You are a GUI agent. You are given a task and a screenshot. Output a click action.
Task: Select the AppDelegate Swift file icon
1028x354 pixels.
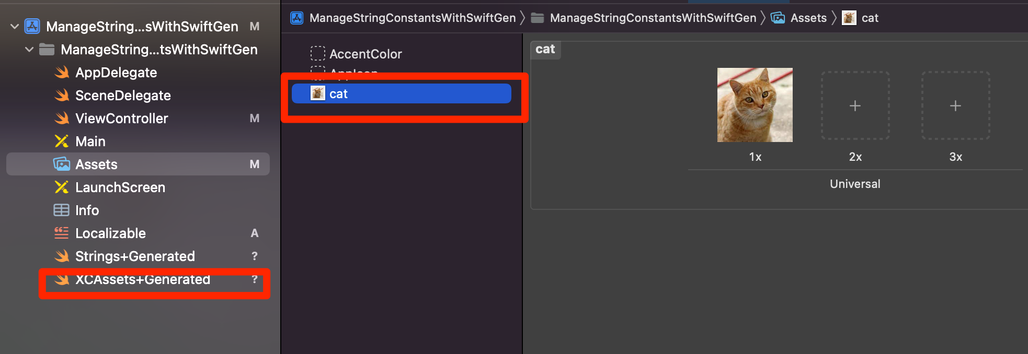click(x=62, y=72)
